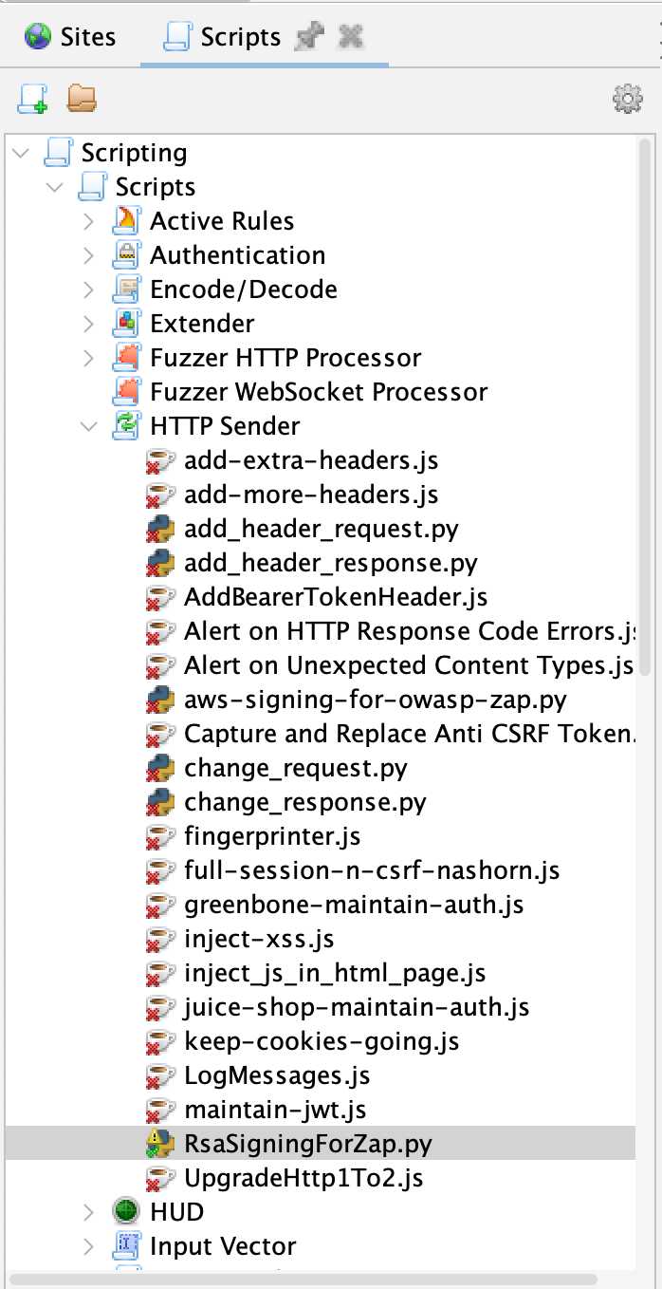Click the HUD tree node icon

[x=124, y=1211]
